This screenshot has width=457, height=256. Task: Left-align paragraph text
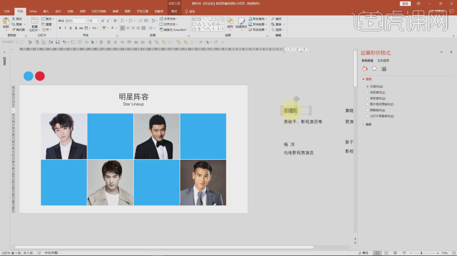click(x=122, y=28)
